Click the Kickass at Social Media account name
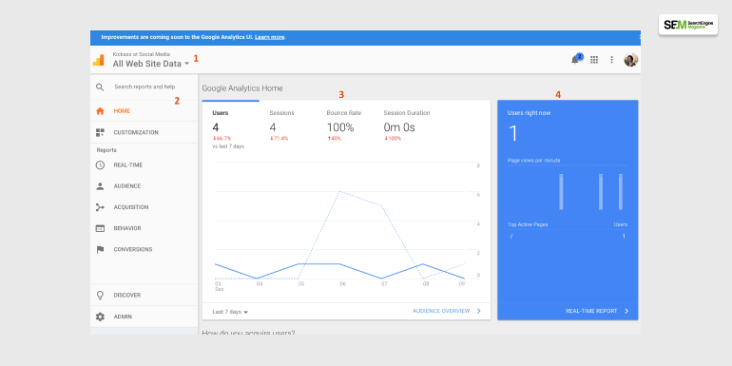732x366 pixels. (142, 54)
